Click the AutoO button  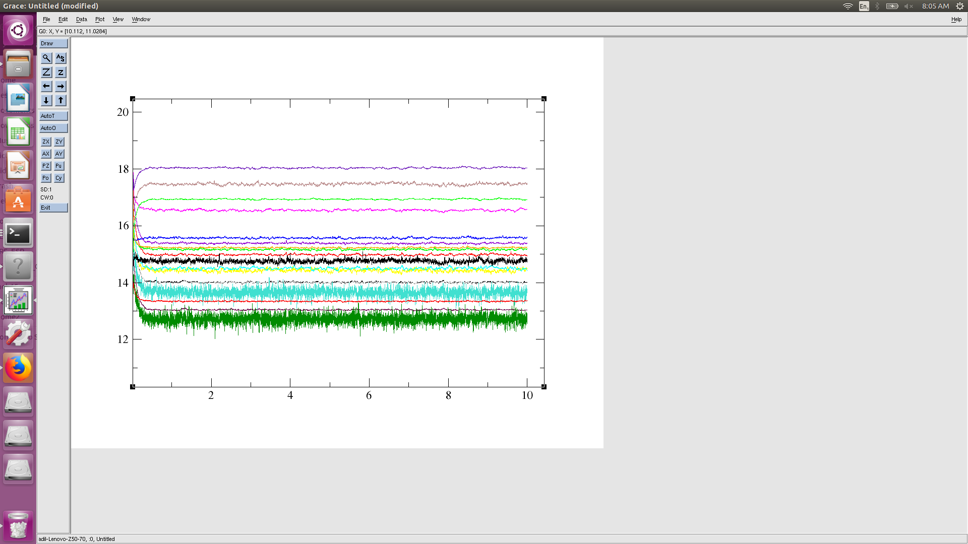[53, 128]
